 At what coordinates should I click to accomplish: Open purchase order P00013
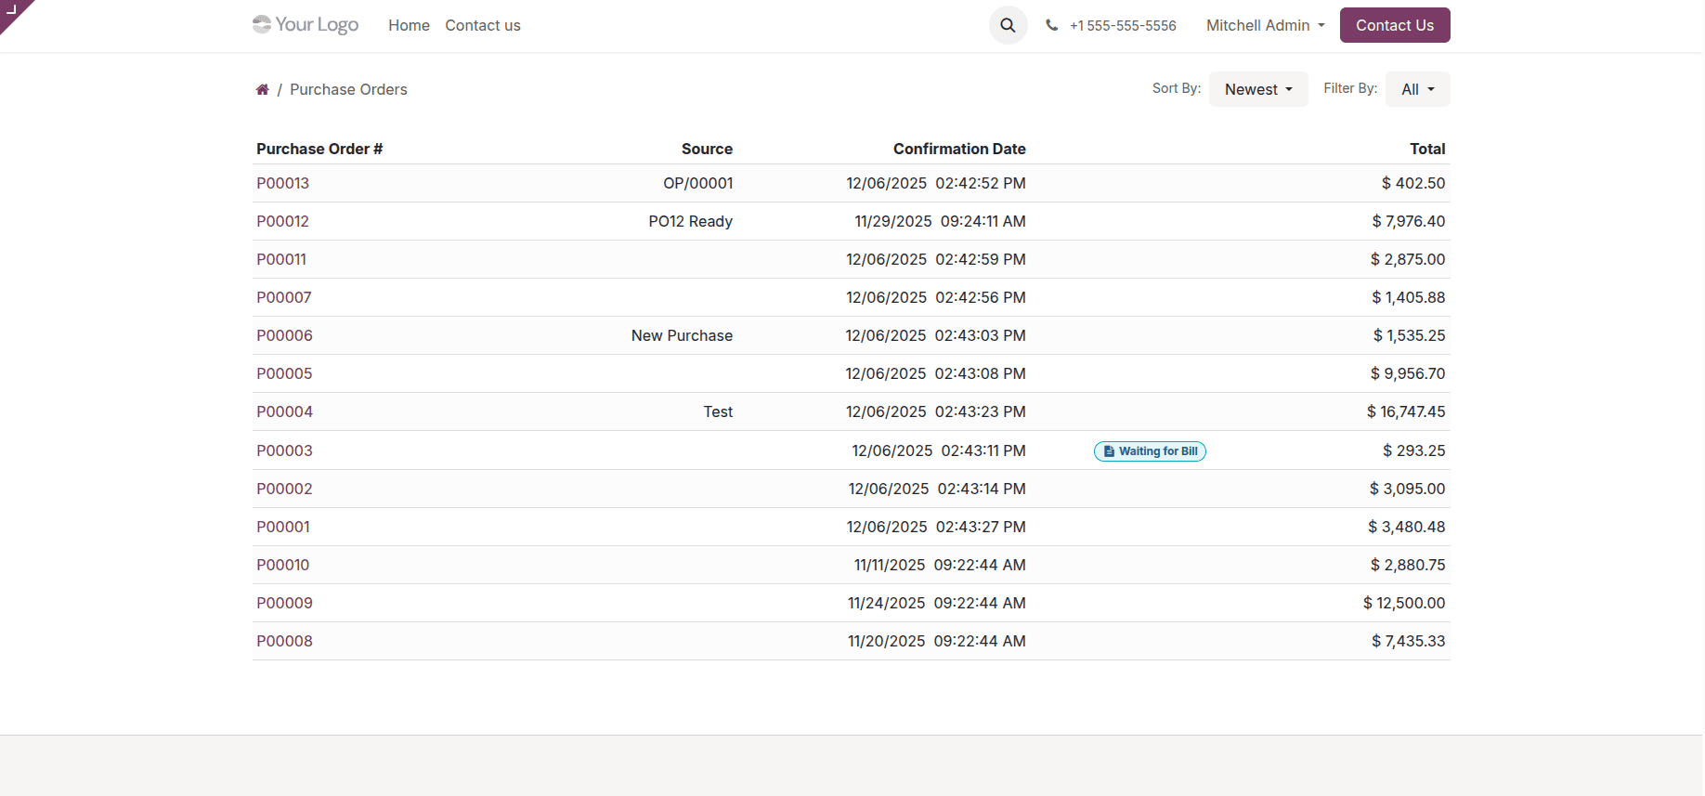[283, 183]
